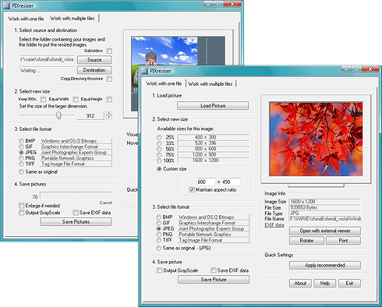Select the Custom size radio button
Viewport: 382px width, 307px height.
(x=159, y=169)
